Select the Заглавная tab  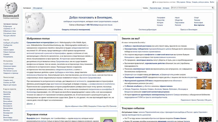coord(27,8)
